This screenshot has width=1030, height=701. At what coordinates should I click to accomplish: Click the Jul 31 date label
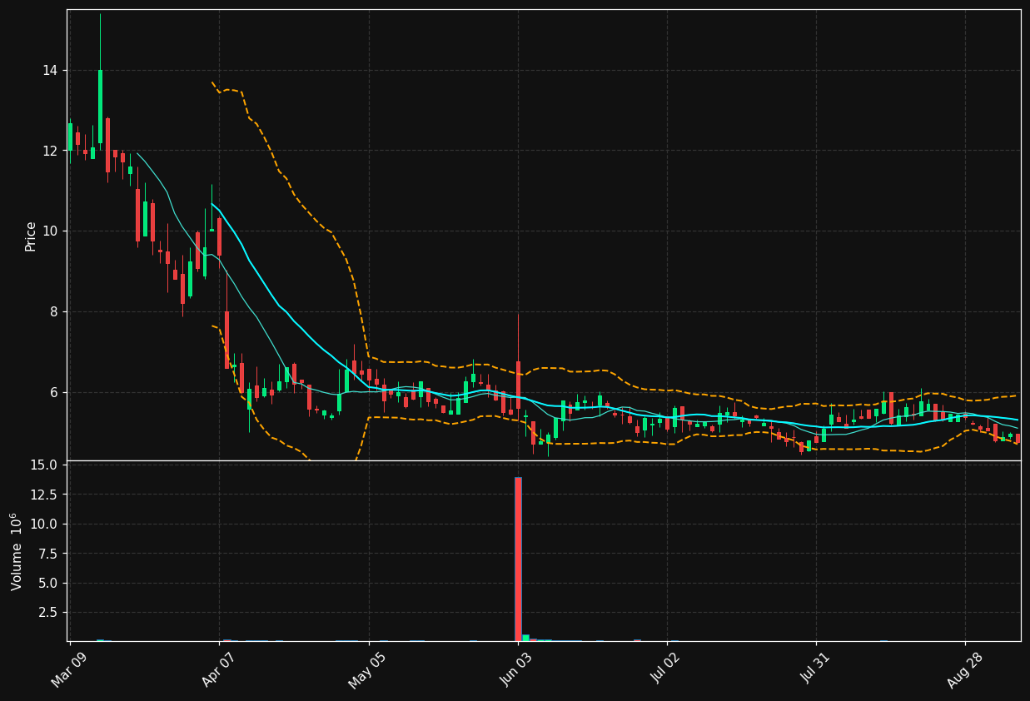point(815,669)
